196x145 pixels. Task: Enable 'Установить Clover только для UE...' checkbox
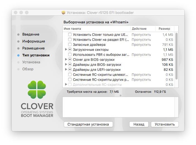pyautogui.click(x=70, y=34)
